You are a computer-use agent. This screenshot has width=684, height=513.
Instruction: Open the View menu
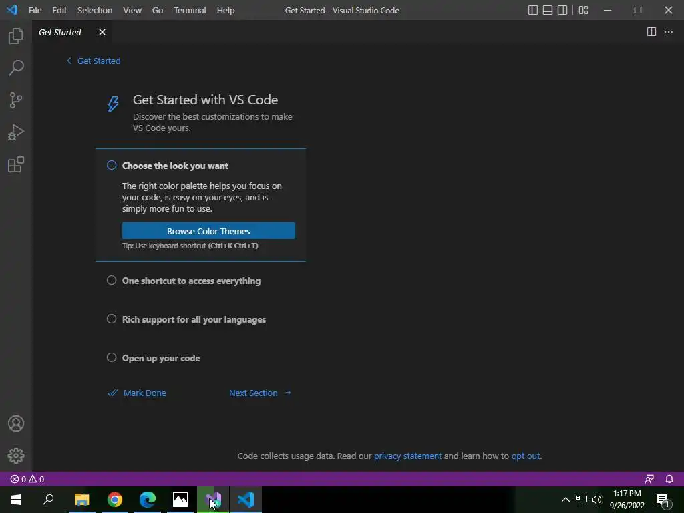[x=132, y=10]
